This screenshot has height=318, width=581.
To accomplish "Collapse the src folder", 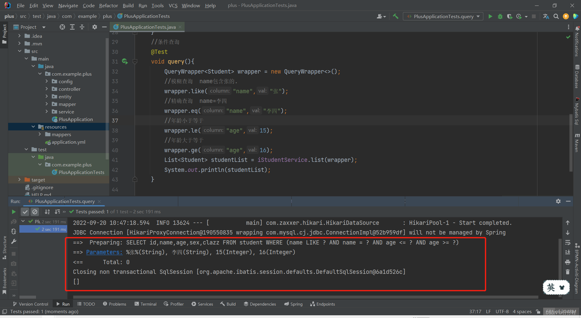I will 19,51.
